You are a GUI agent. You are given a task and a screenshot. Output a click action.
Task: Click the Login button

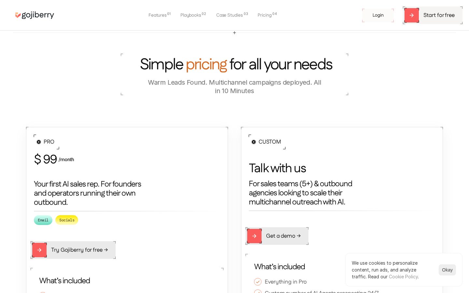(378, 15)
